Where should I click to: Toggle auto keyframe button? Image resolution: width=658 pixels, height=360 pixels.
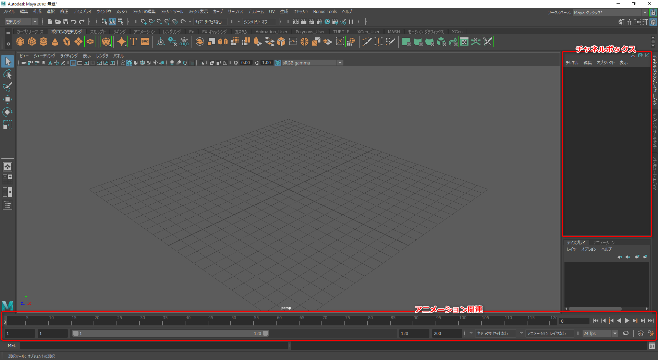641,333
